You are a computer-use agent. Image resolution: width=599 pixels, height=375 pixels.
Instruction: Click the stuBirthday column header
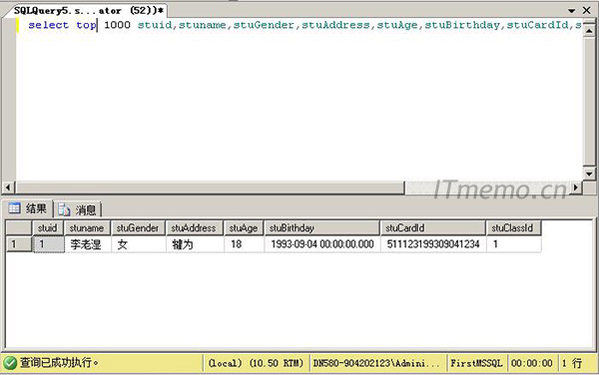pyautogui.click(x=321, y=228)
